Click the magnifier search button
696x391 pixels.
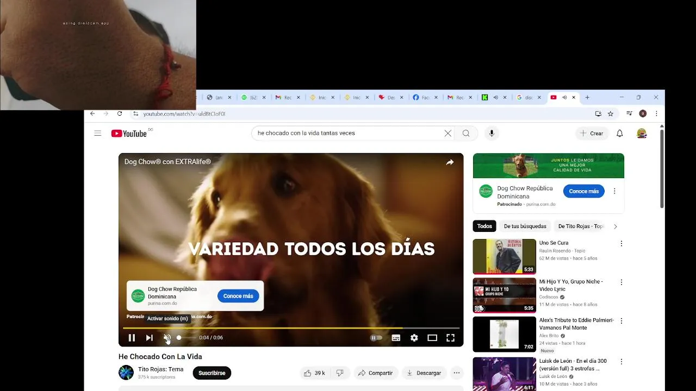[x=466, y=133]
